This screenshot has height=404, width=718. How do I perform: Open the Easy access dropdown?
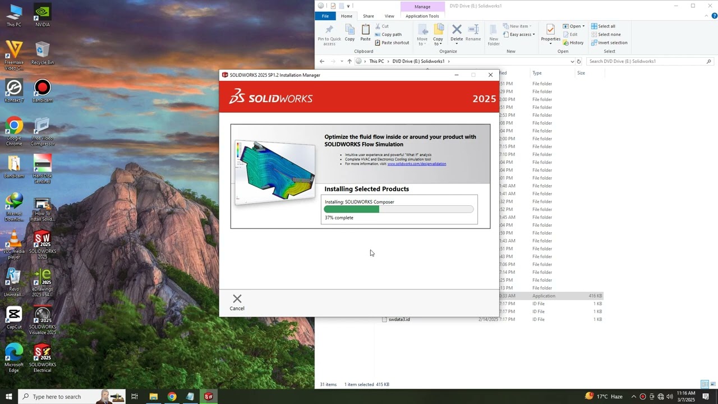(x=519, y=34)
